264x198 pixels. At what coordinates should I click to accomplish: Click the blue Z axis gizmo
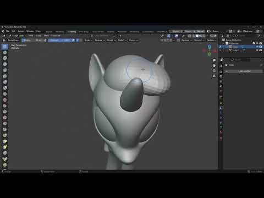click(210, 47)
